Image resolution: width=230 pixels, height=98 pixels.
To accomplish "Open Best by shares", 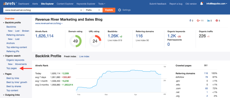I will (x=14, y=86).
